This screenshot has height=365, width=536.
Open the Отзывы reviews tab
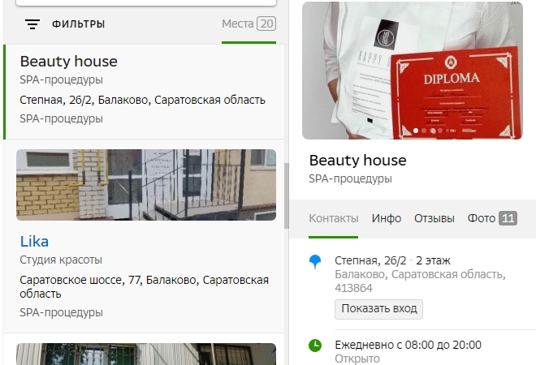(434, 218)
